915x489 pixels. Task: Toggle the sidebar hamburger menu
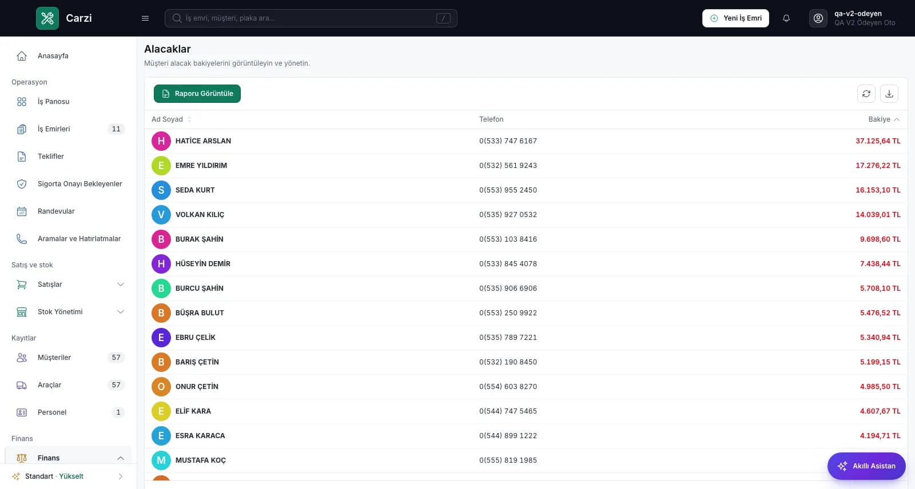click(x=145, y=18)
